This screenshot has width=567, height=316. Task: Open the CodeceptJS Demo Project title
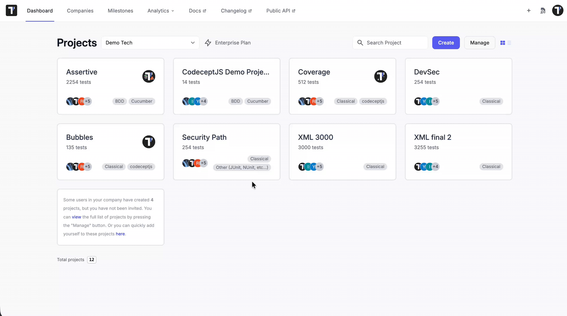[226, 72]
